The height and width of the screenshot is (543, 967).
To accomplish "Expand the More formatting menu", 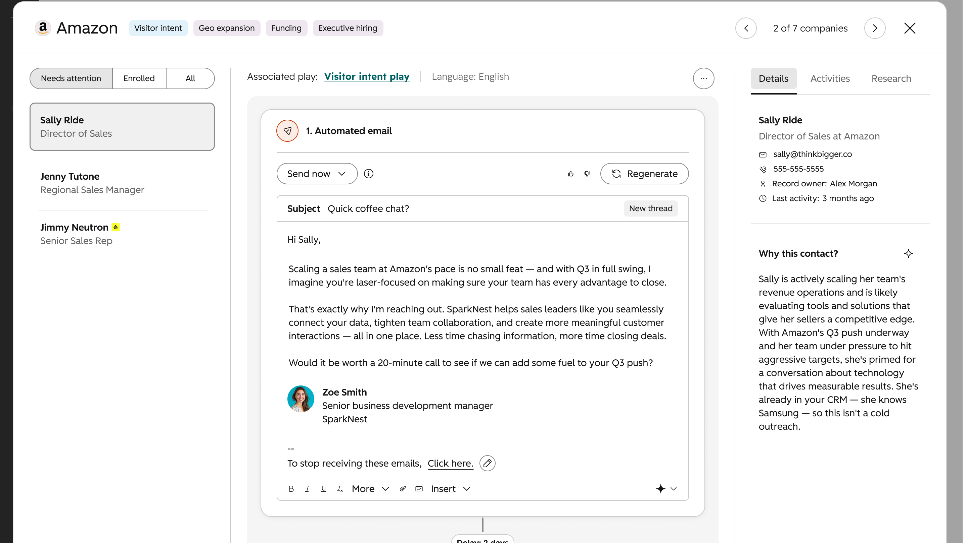I will pos(370,489).
